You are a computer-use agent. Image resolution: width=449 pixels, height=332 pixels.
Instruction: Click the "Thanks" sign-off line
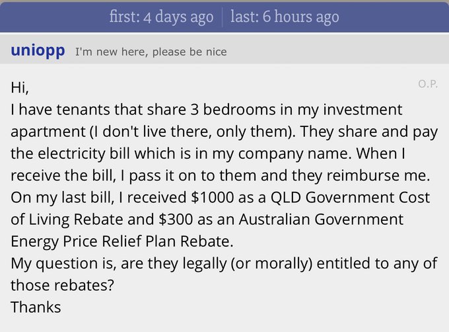tap(36, 307)
